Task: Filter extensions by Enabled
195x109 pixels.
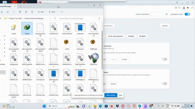Action: pyautogui.click(x=131, y=36)
